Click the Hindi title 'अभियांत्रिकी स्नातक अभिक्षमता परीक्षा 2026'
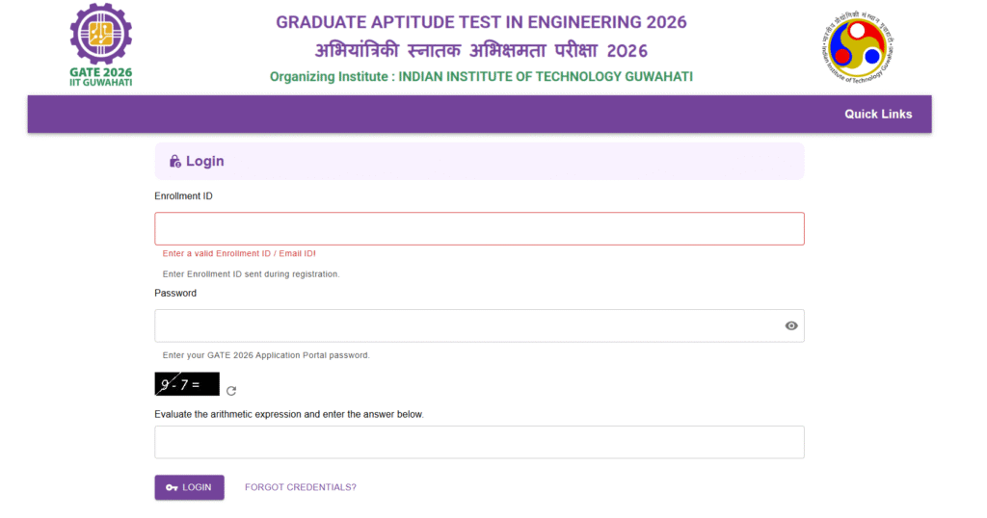 [481, 50]
